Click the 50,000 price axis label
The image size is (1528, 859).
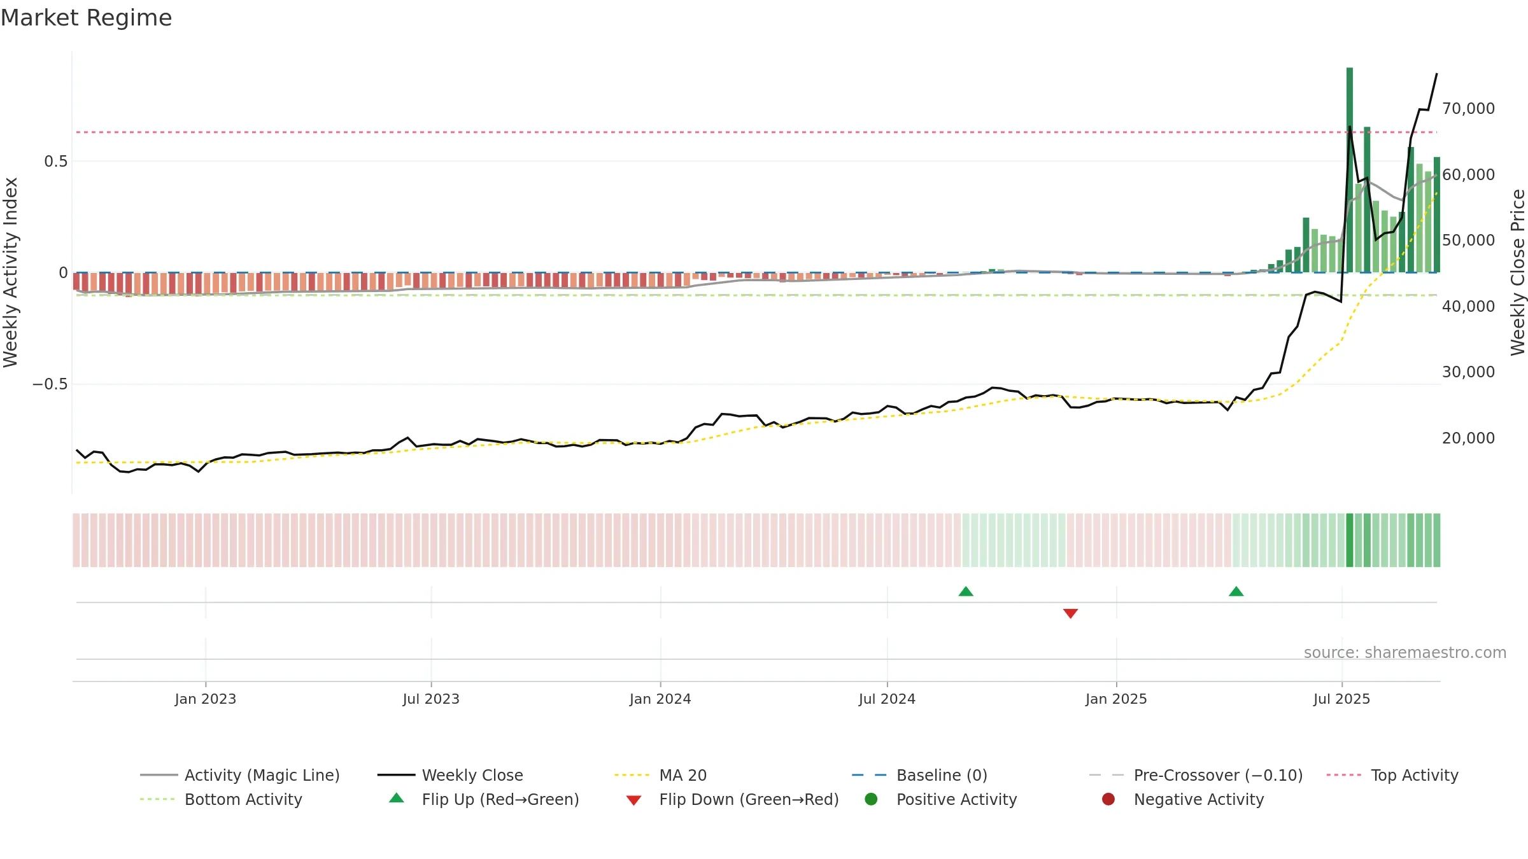(x=1468, y=241)
